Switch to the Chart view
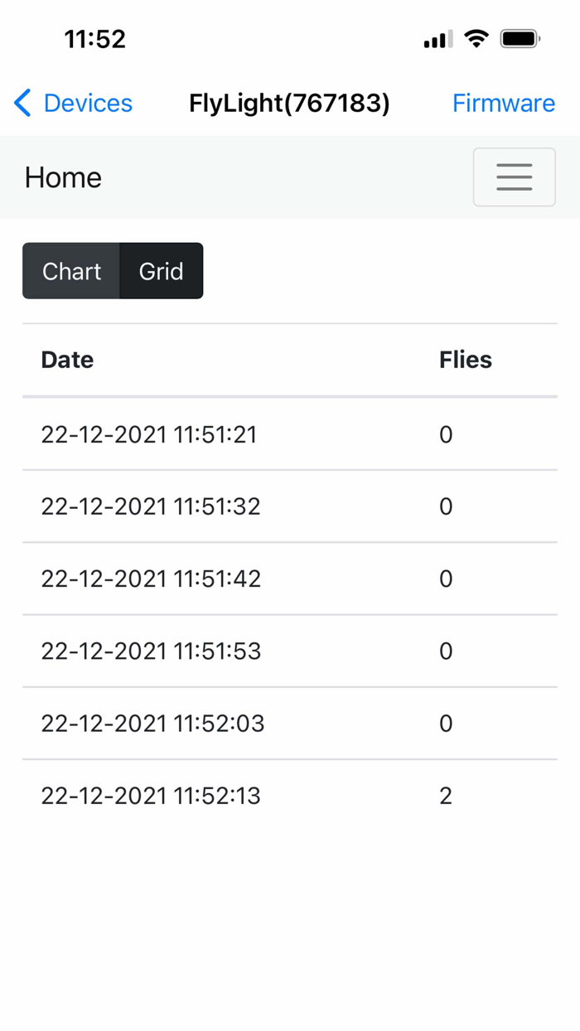580x1031 pixels. 71,271
